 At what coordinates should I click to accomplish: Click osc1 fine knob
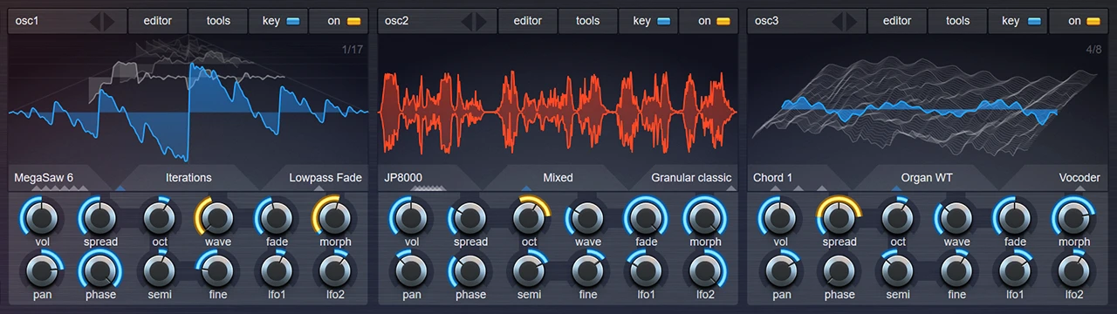click(x=217, y=271)
